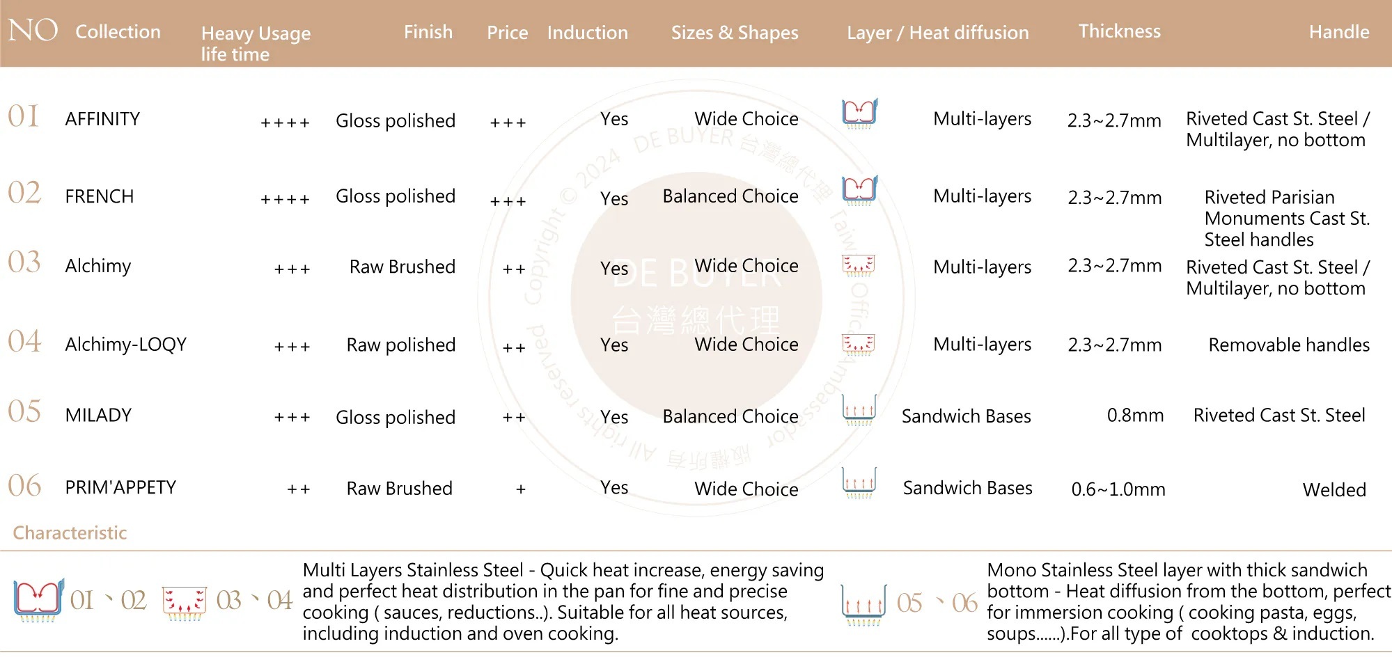Click the 0.8mm thickness value

[x=1135, y=416]
